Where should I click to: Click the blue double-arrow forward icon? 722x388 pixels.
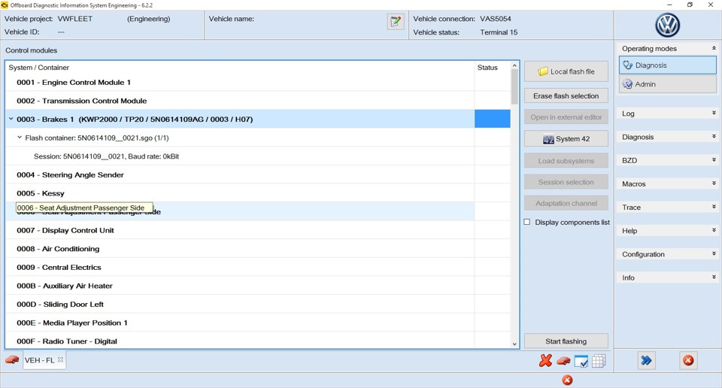tap(647, 360)
